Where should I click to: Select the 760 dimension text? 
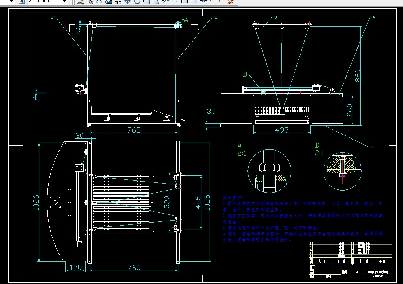pos(134,268)
